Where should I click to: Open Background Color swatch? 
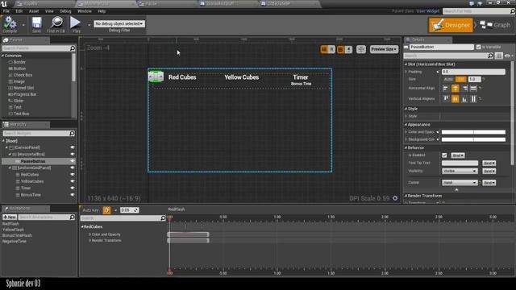click(x=473, y=139)
